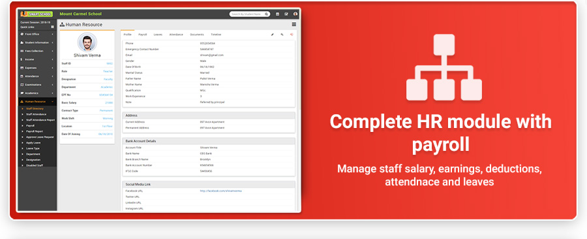Image resolution: width=587 pixels, height=239 pixels.
Task: Focus the Search By Student Name field
Action: pos(248,14)
